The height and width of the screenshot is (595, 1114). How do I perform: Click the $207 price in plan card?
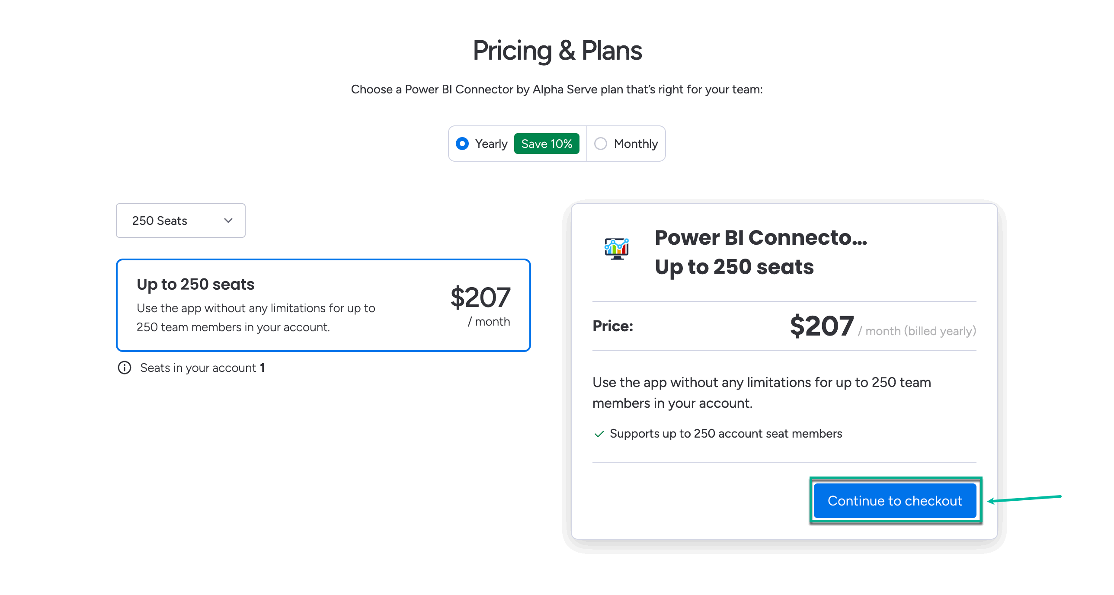point(480,297)
